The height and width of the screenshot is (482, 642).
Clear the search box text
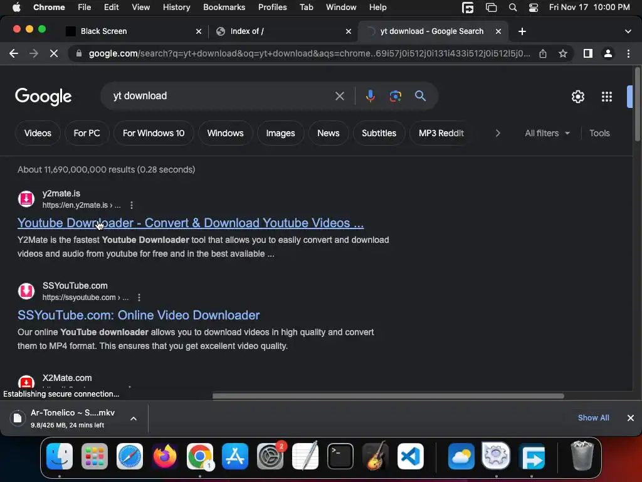(339, 96)
